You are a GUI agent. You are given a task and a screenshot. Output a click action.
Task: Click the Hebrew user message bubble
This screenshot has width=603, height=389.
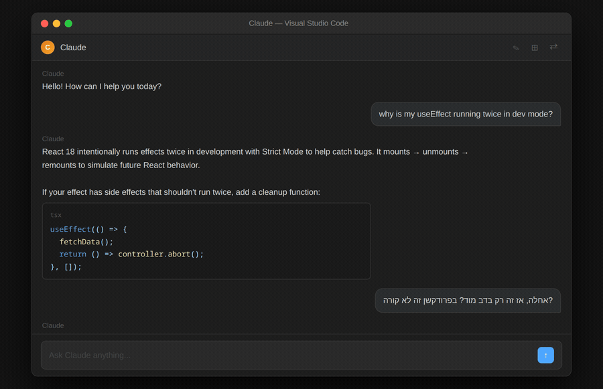(468, 300)
